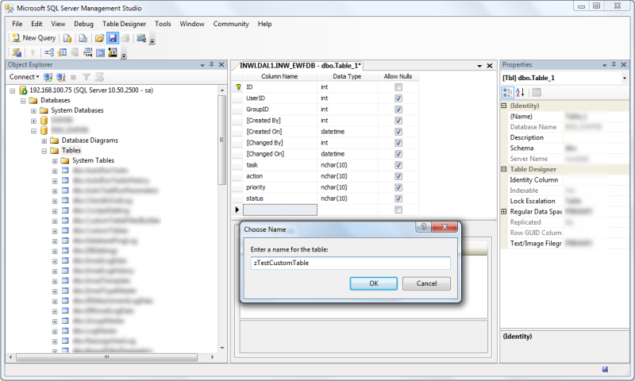Click the Manage Check Constraints icon
635x381 pixels.
tap(101, 52)
